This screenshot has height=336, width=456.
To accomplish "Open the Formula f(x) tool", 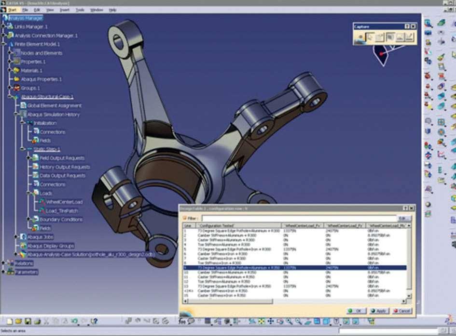I will (x=182, y=321).
